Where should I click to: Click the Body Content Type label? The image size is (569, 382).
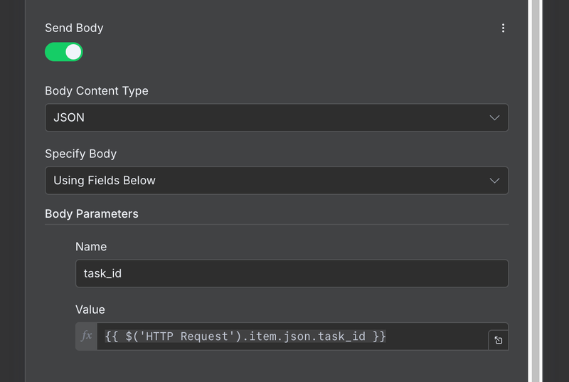coord(97,91)
